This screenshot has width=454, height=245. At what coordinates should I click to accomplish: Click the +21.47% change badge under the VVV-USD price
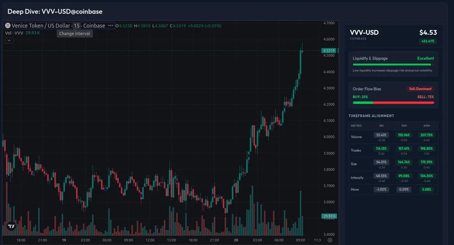[427, 41]
